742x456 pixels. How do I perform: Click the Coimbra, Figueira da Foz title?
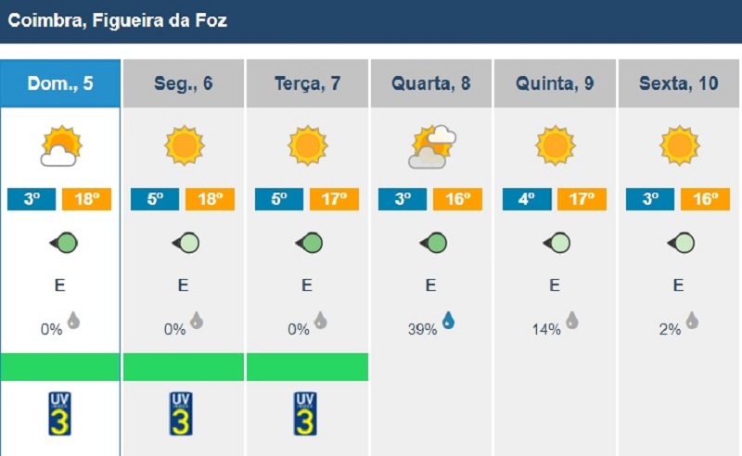(118, 20)
